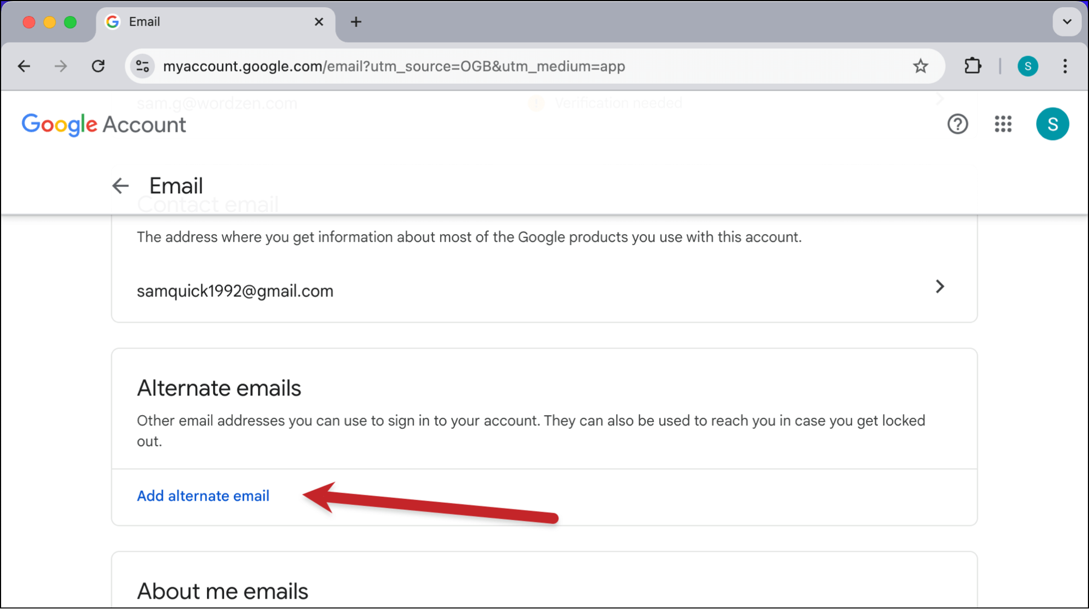Open the Extensions puzzle icon
Image resolution: width=1089 pixels, height=609 pixels.
coord(972,66)
